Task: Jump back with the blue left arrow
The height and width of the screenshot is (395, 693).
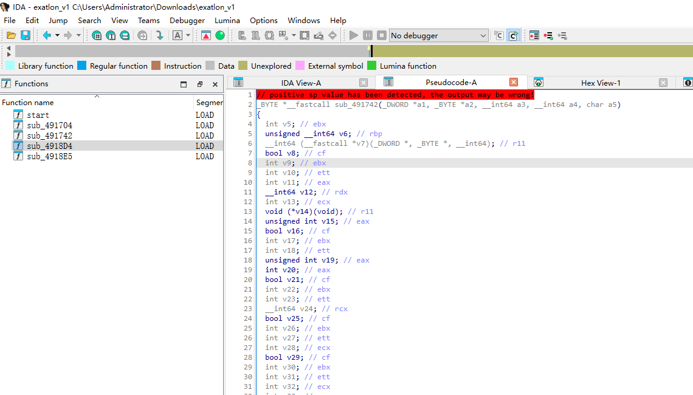Action: (x=46, y=36)
